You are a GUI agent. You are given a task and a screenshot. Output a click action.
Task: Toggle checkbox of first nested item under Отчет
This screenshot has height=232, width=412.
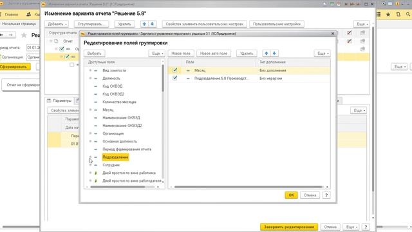62,49
